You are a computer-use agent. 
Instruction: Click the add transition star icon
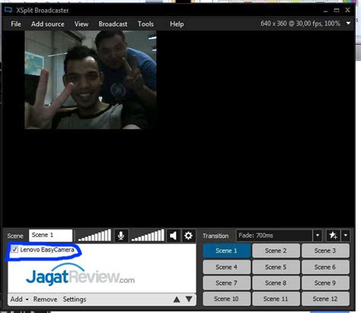tap(333, 236)
